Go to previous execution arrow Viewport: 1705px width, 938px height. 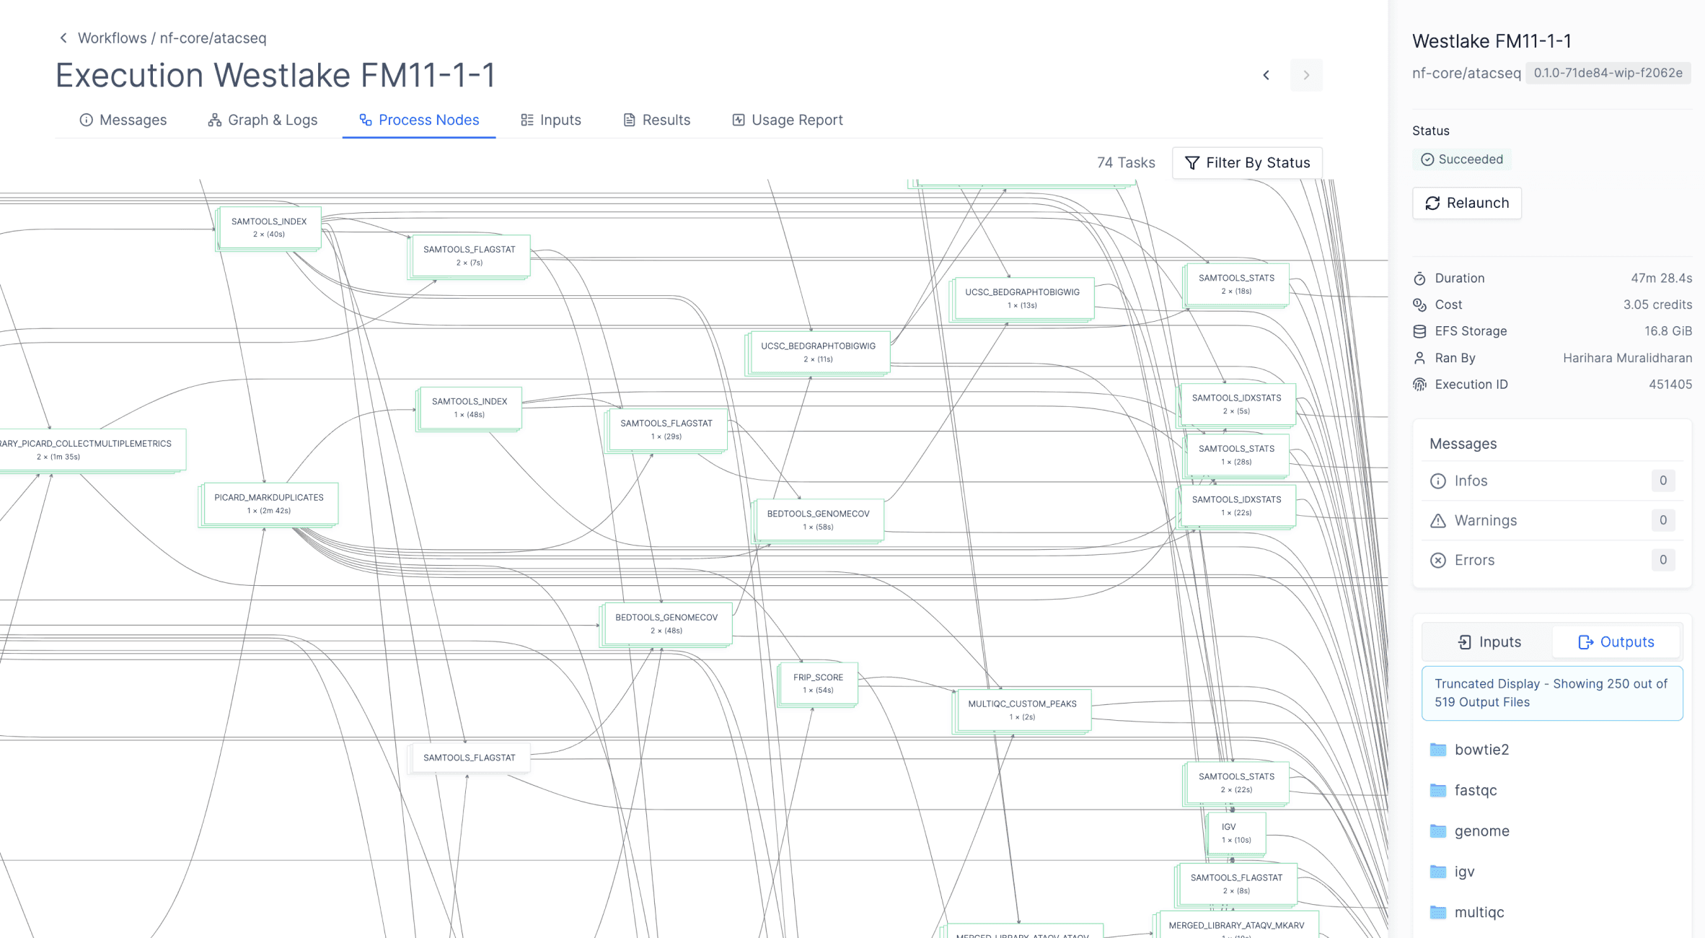[1266, 75]
